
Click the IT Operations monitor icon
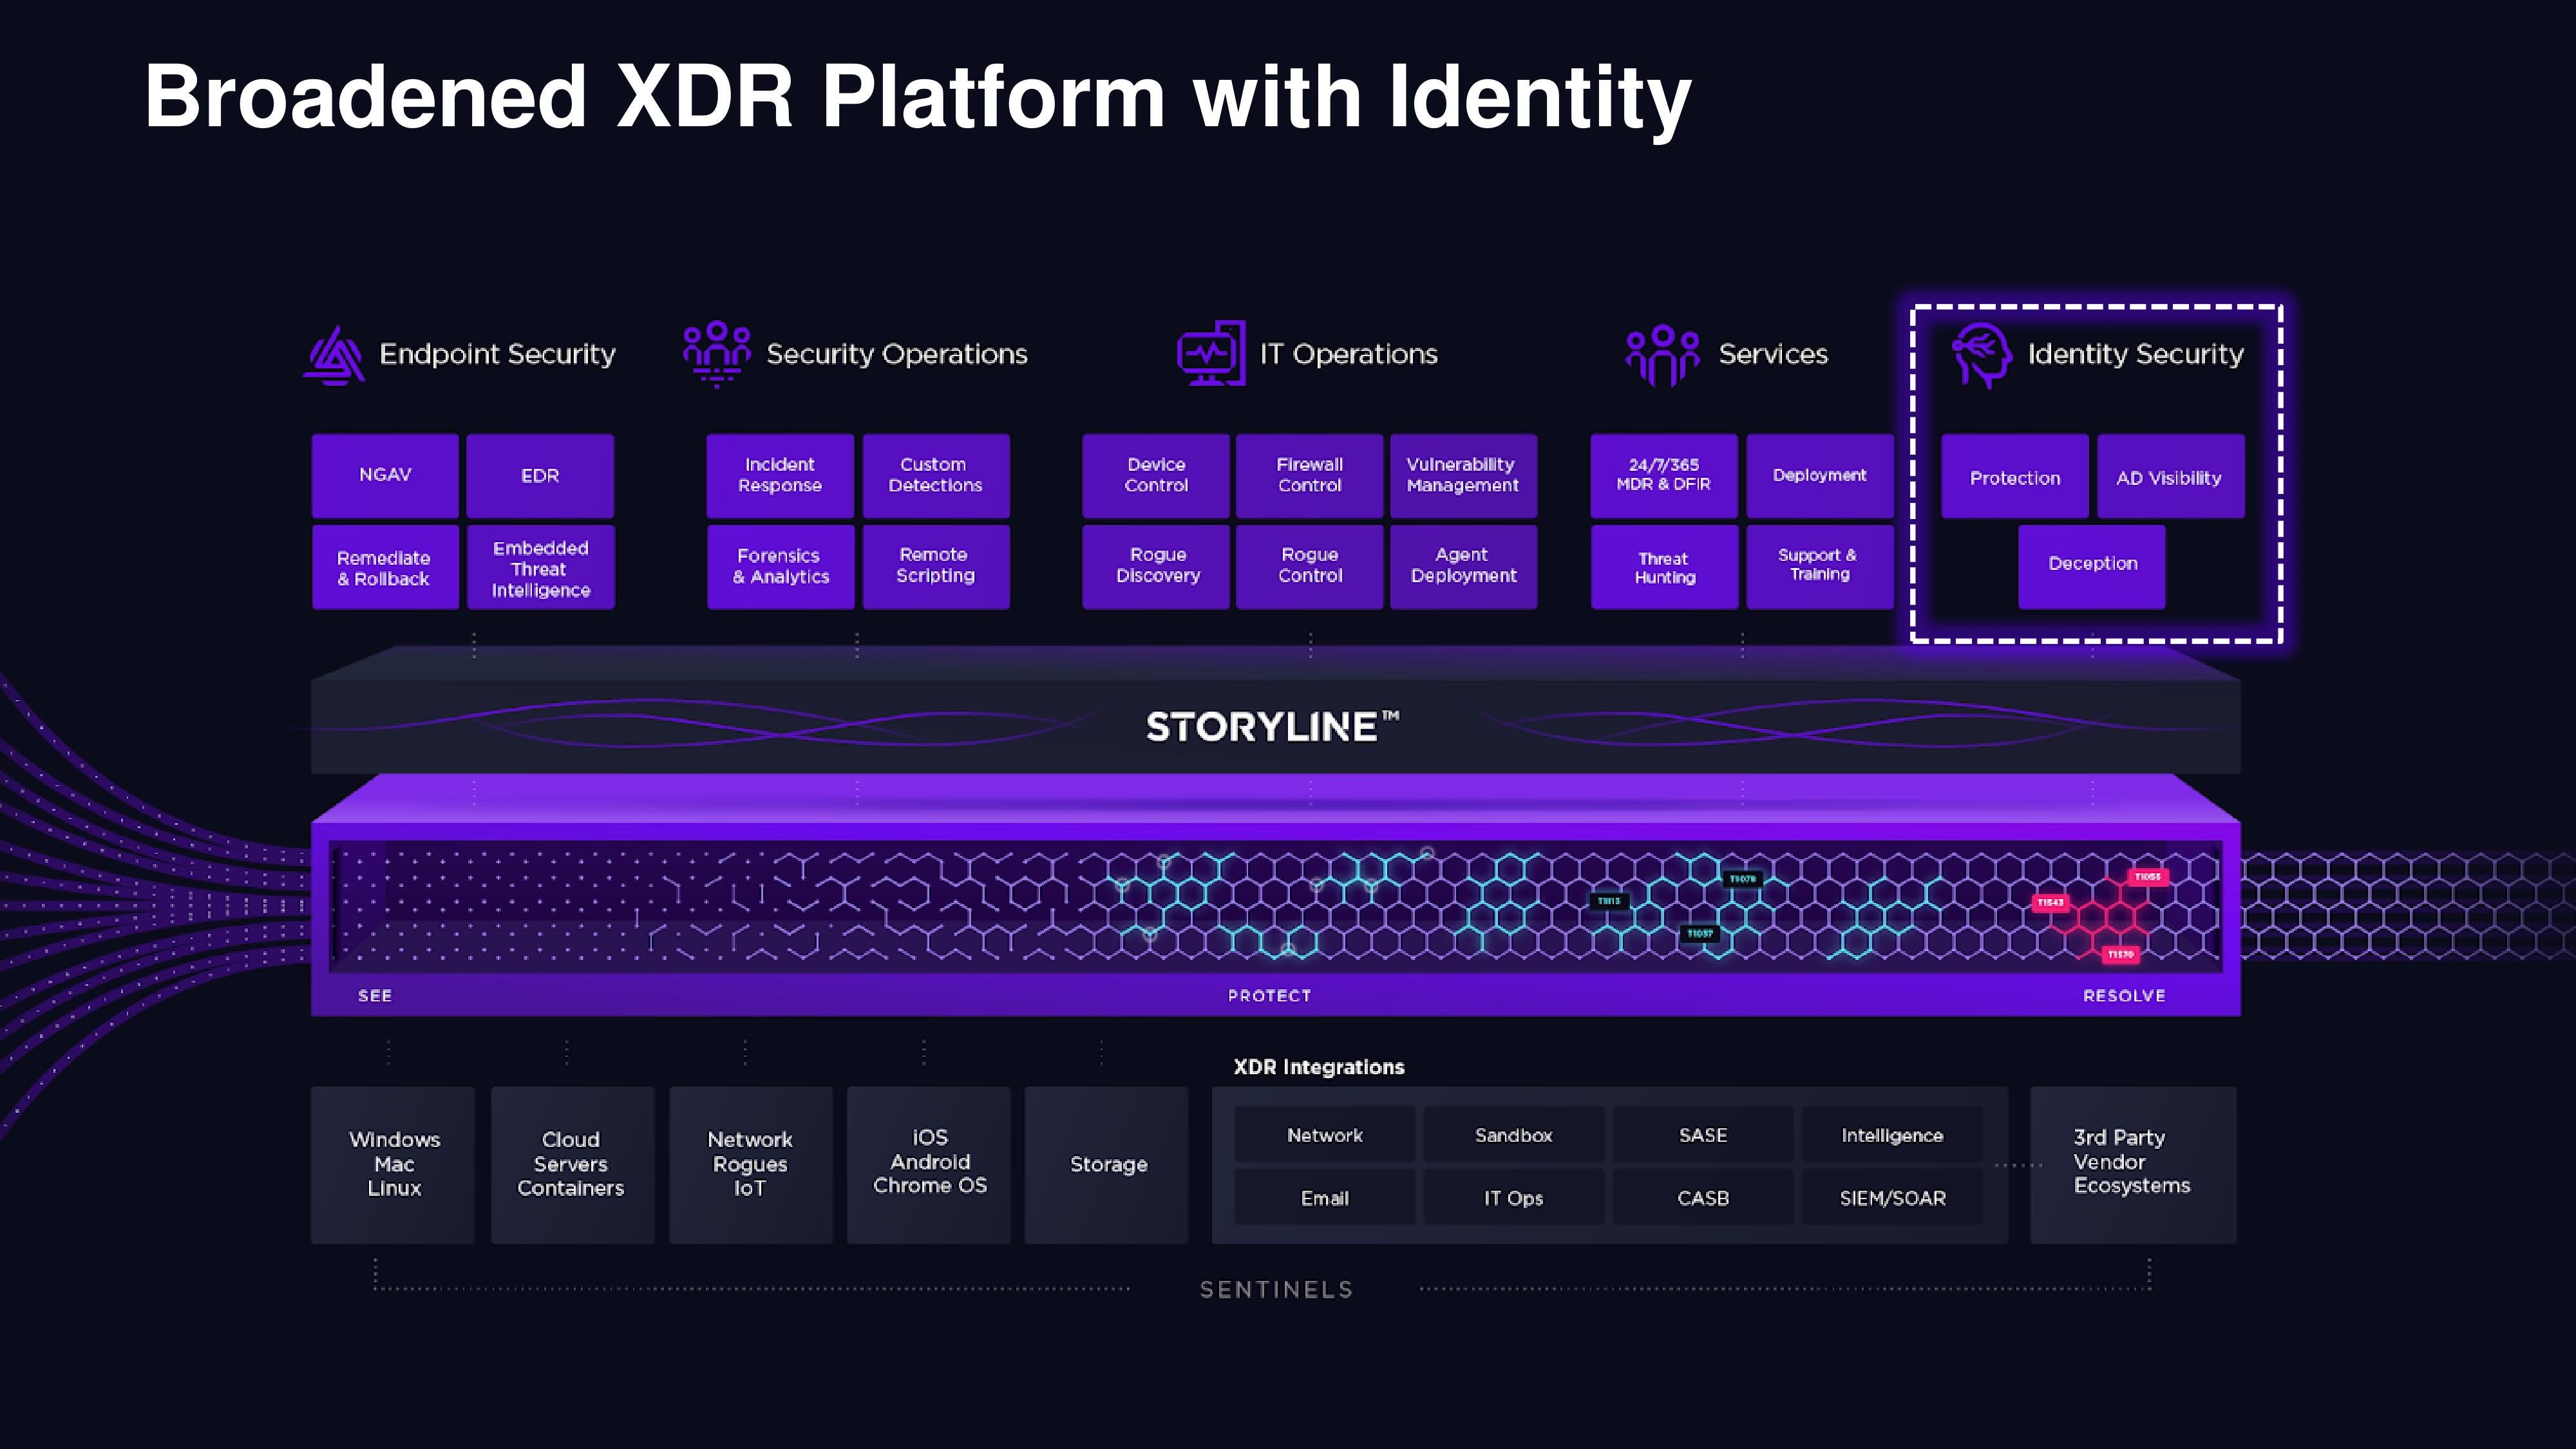(x=1211, y=353)
